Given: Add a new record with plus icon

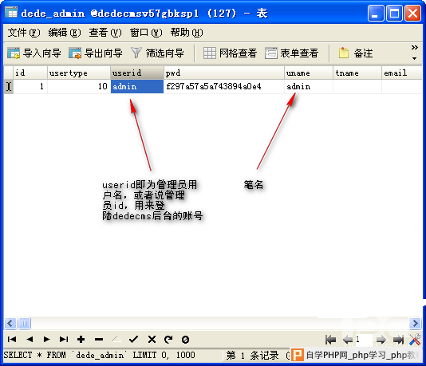Looking at the screenshot, I should point(81,340).
